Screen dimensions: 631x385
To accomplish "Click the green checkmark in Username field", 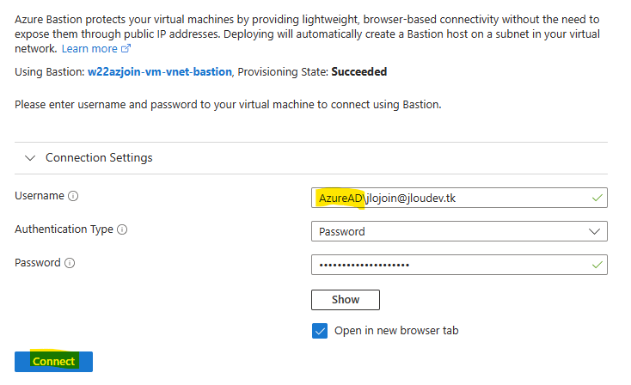I will pos(597,198).
